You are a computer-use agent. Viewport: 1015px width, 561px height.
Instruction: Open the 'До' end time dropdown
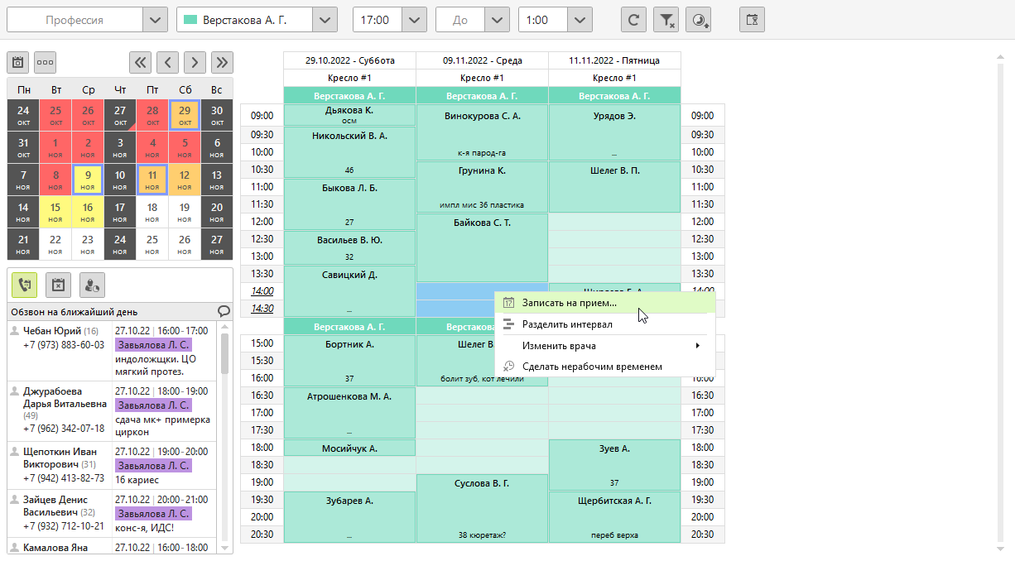498,20
